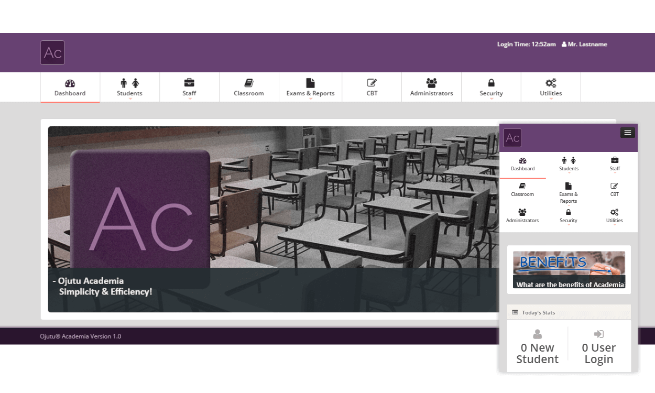Expand the Utilities dropdown arrow in mobile preview
Image resolution: width=655 pixels, height=393 pixels.
tap(615, 225)
